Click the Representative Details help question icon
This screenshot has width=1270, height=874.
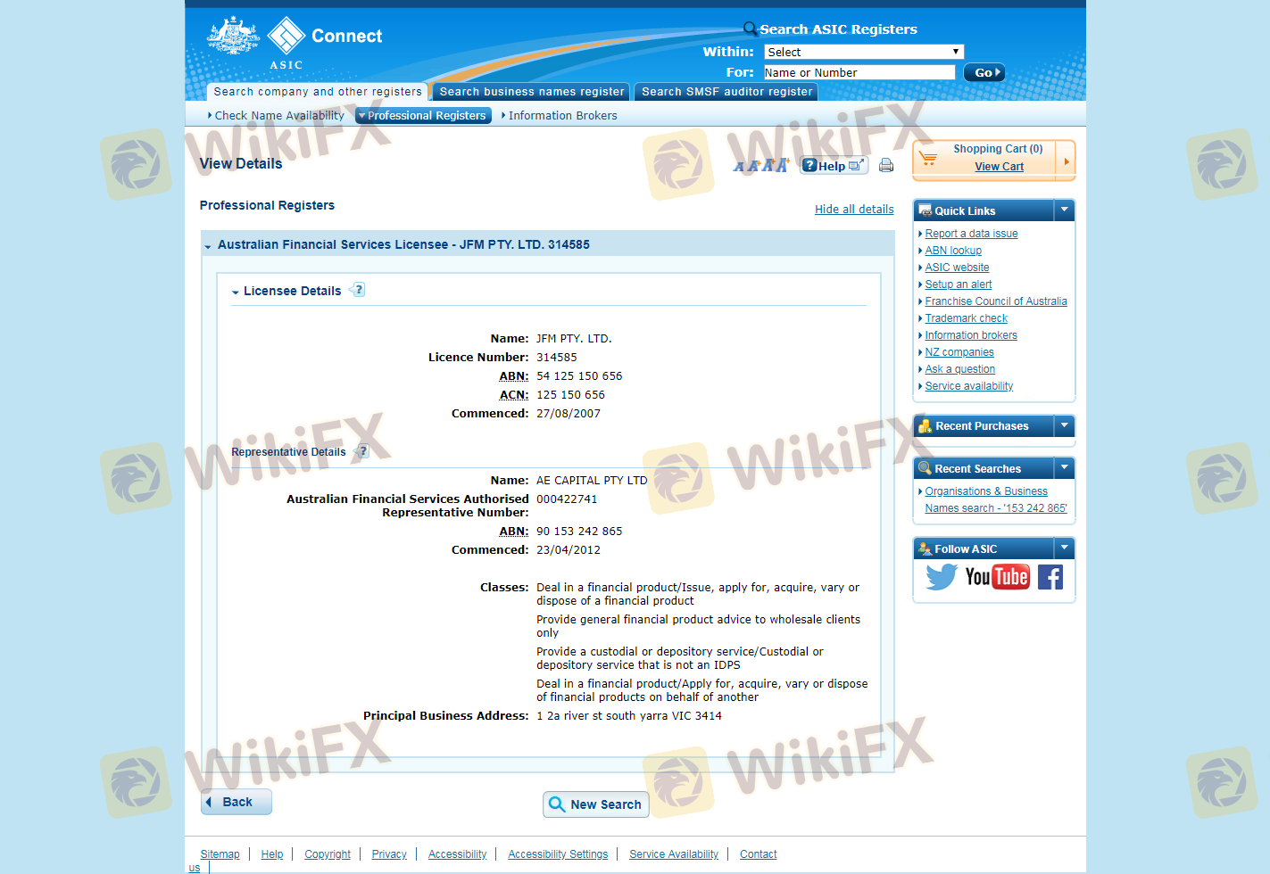[362, 451]
